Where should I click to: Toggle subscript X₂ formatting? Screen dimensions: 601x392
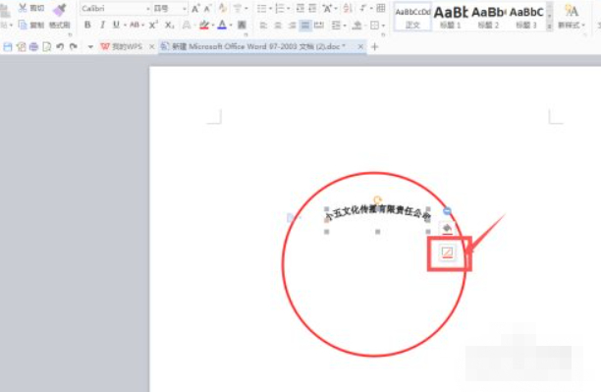[x=169, y=26]
